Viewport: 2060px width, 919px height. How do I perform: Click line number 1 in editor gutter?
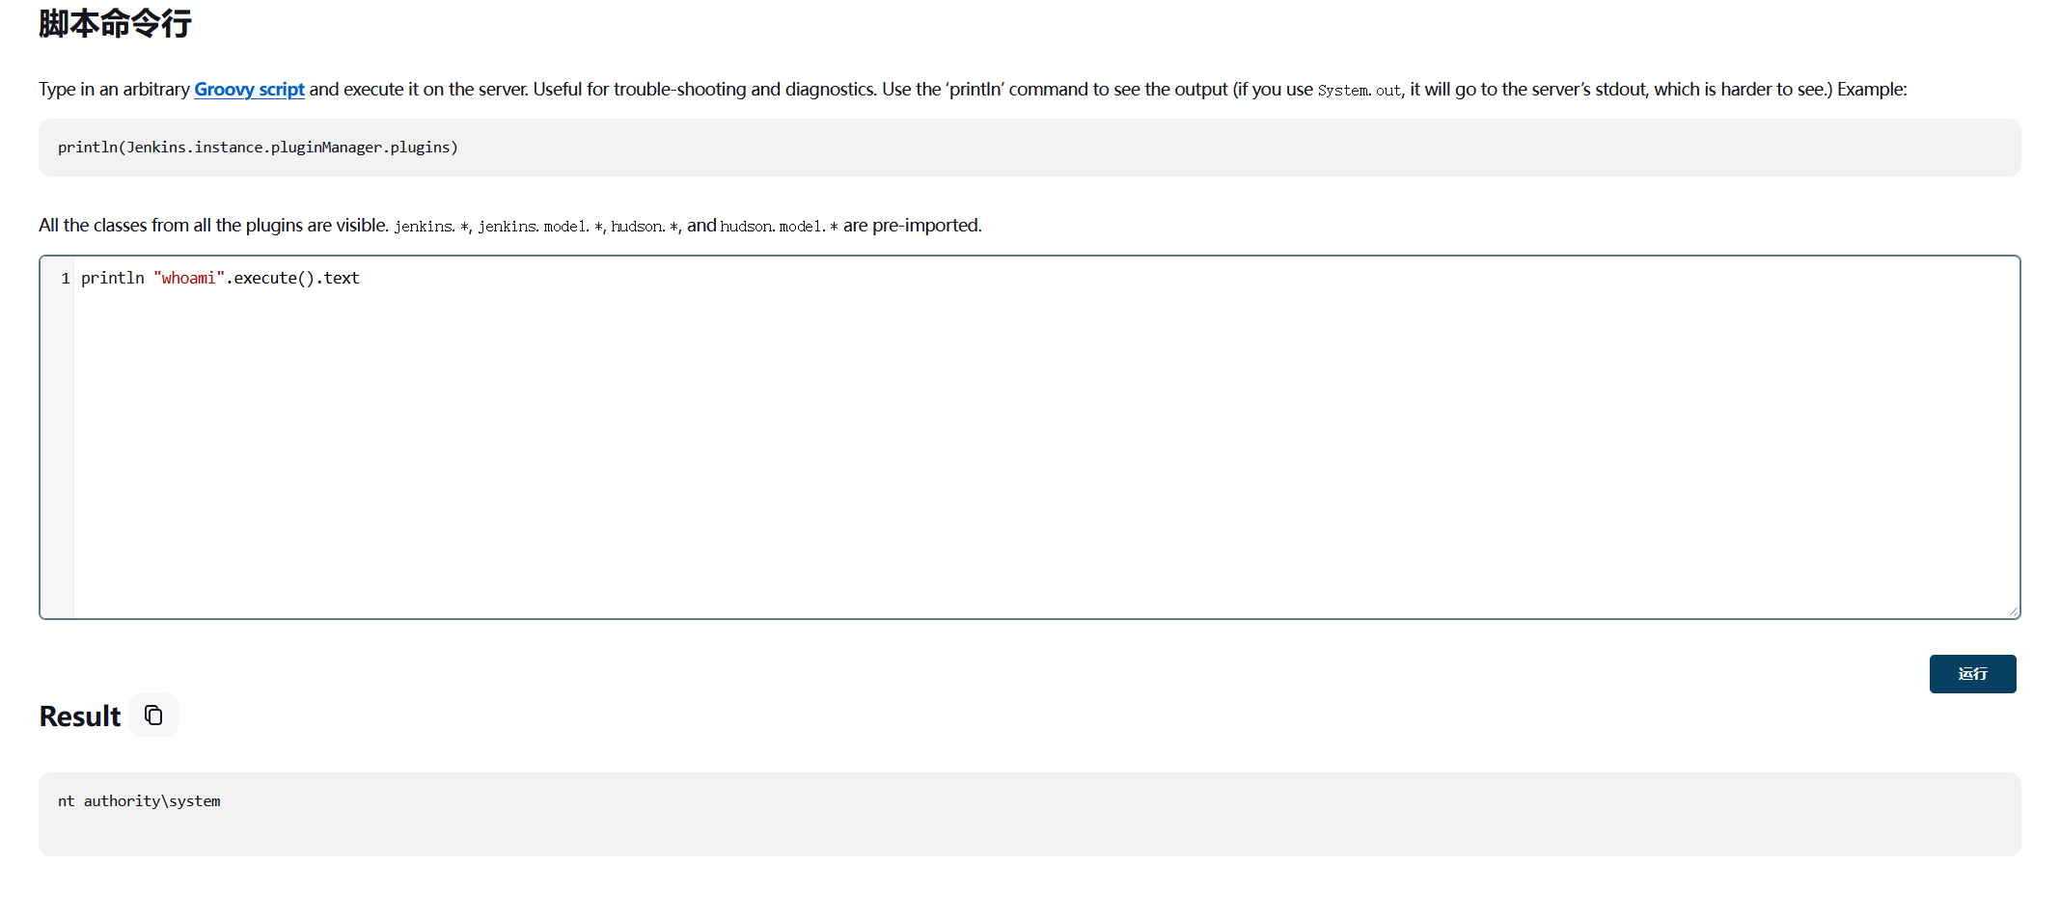click(x=66, y=279)
